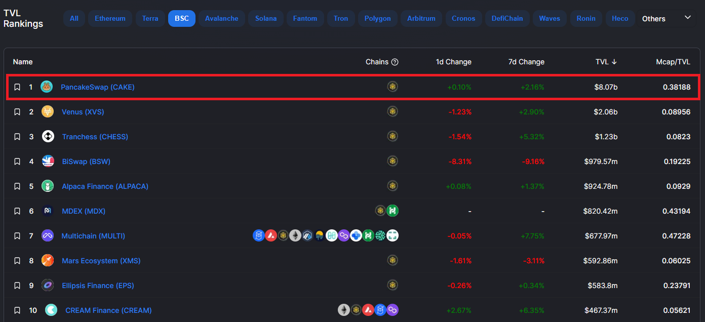Viewport: 705px width, 322px height.
Task: Click the Mars Ecosystem logo icon
Action: [48, 260]
